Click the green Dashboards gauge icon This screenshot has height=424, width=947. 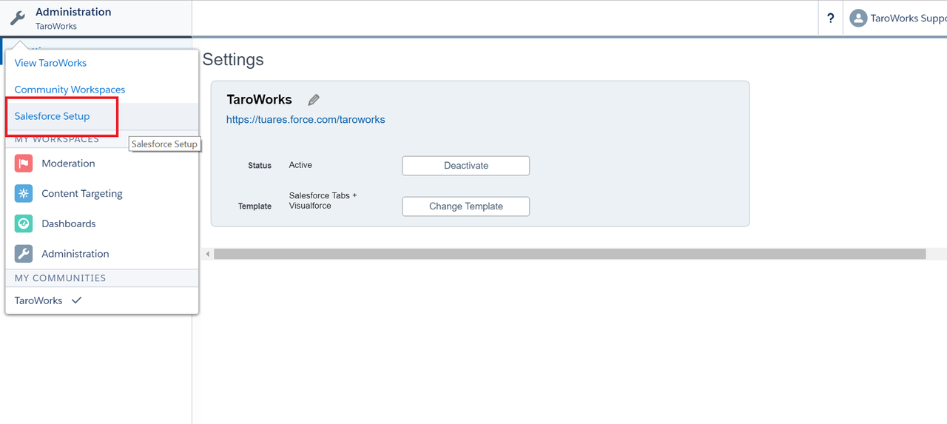[x=24, y=223]
